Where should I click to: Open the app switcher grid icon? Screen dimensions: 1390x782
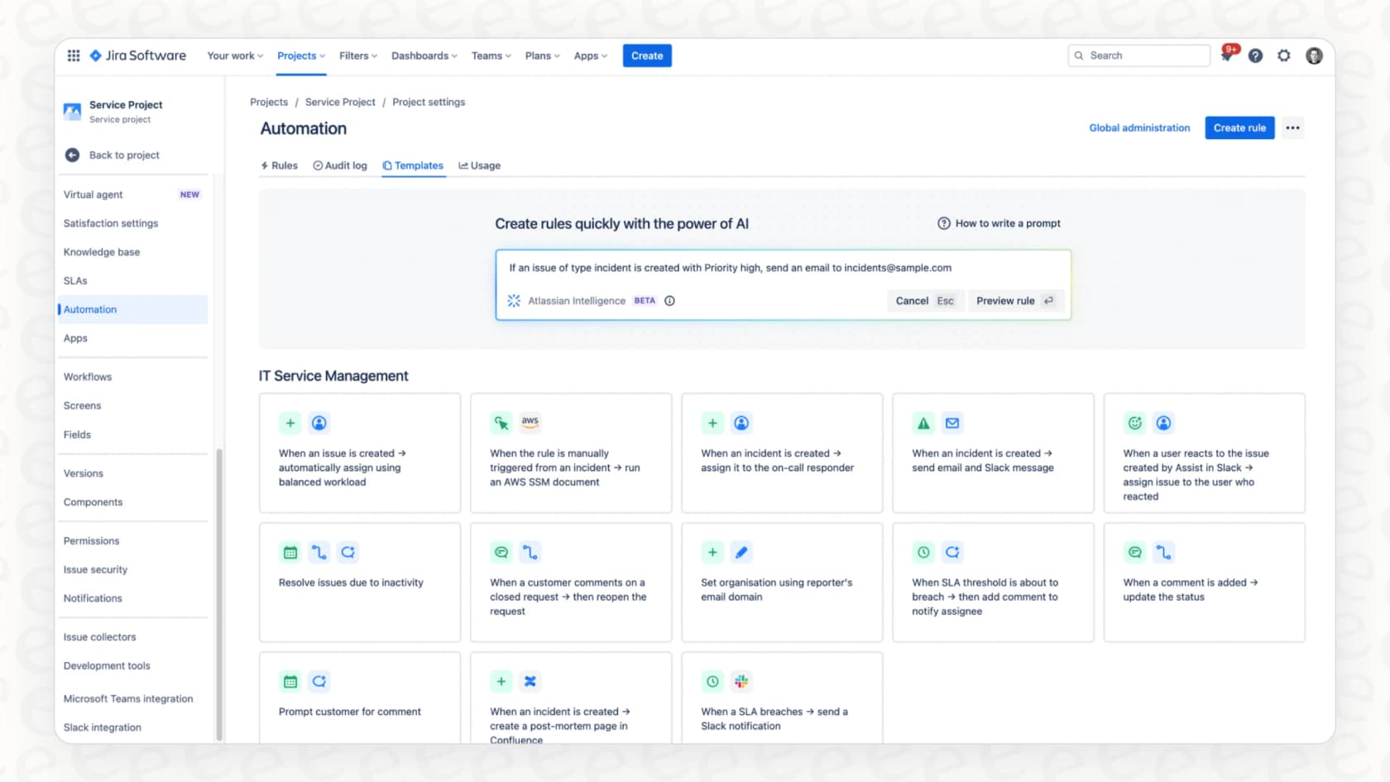[x=74, y=55]
